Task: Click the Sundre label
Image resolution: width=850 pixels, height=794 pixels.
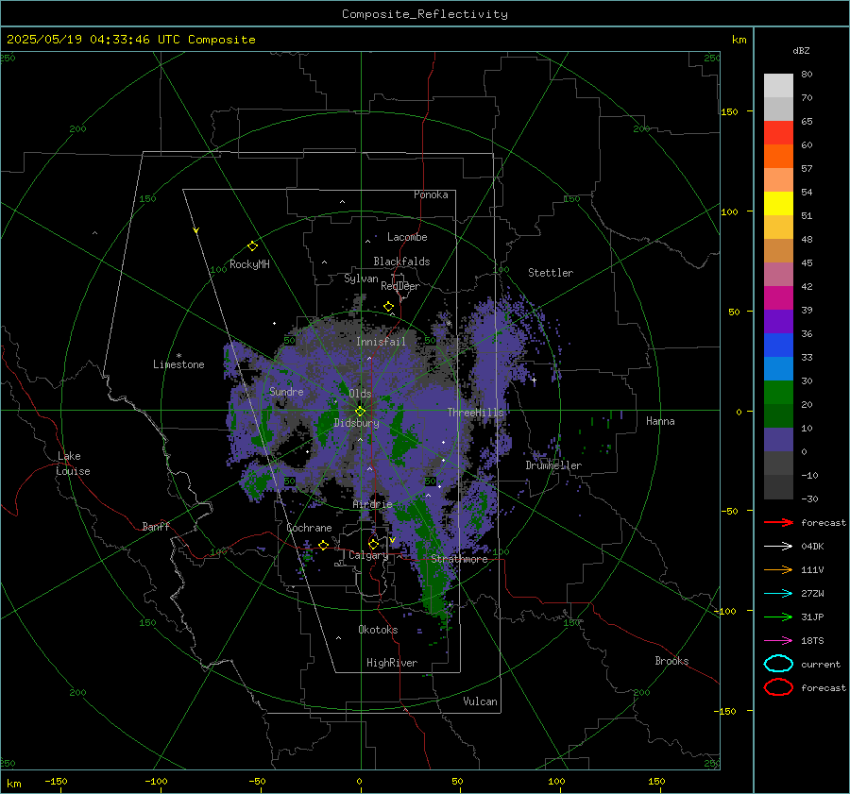Action: [x=286, y=391]
